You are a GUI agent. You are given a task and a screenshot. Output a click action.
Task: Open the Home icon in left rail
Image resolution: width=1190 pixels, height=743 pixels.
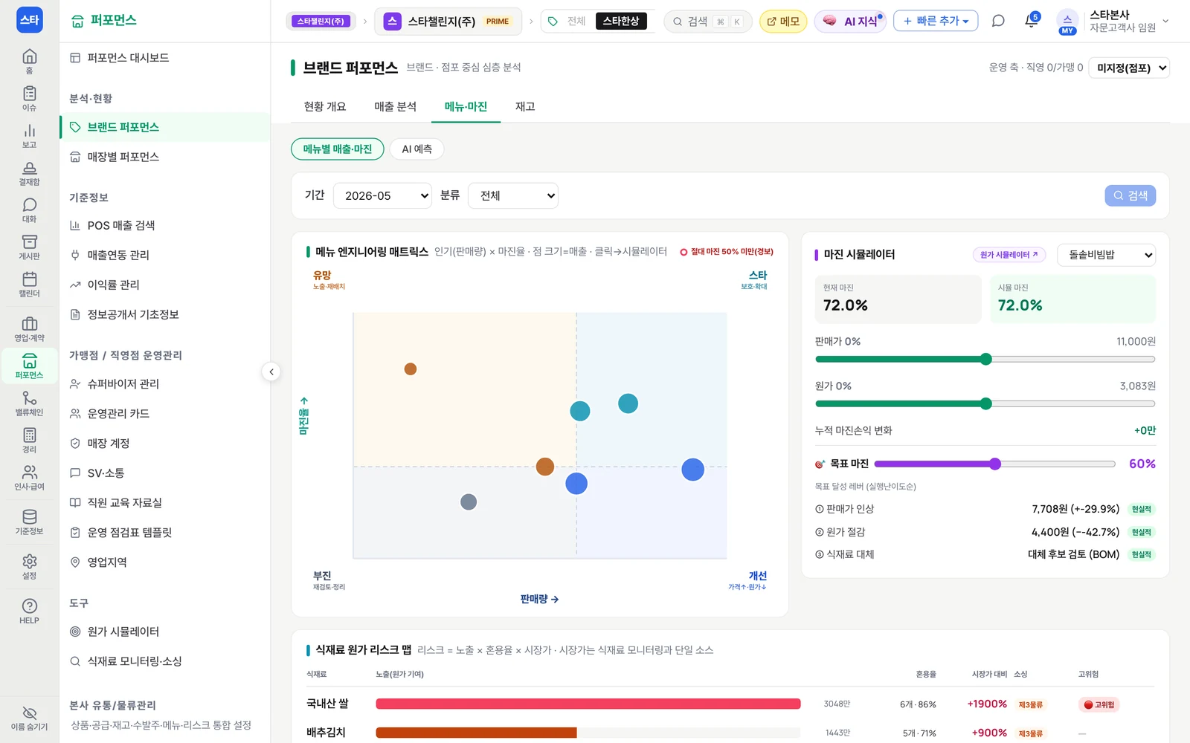tap(29, 61)
